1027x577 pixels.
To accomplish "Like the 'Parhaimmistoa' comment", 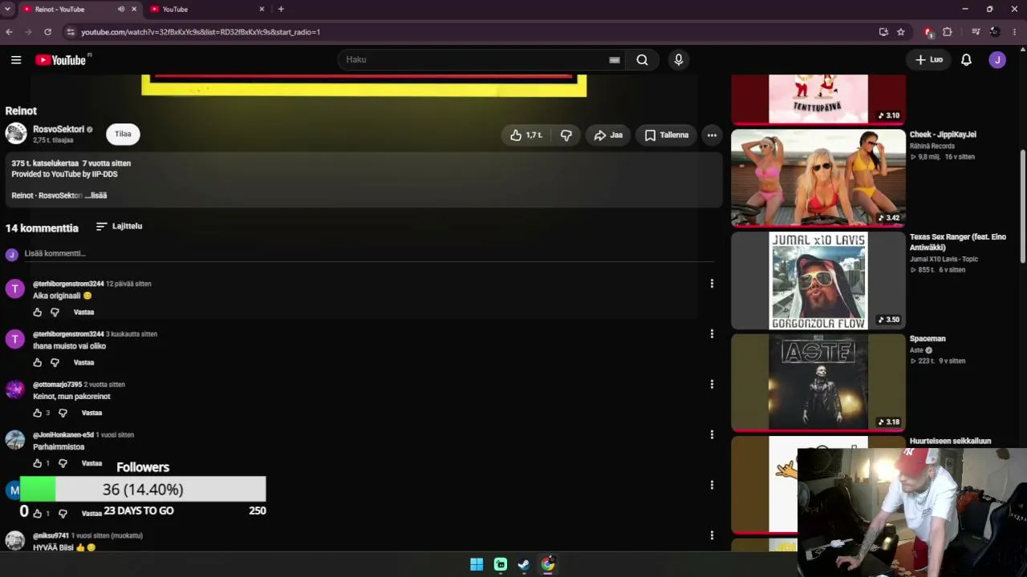I will (37, 464).
